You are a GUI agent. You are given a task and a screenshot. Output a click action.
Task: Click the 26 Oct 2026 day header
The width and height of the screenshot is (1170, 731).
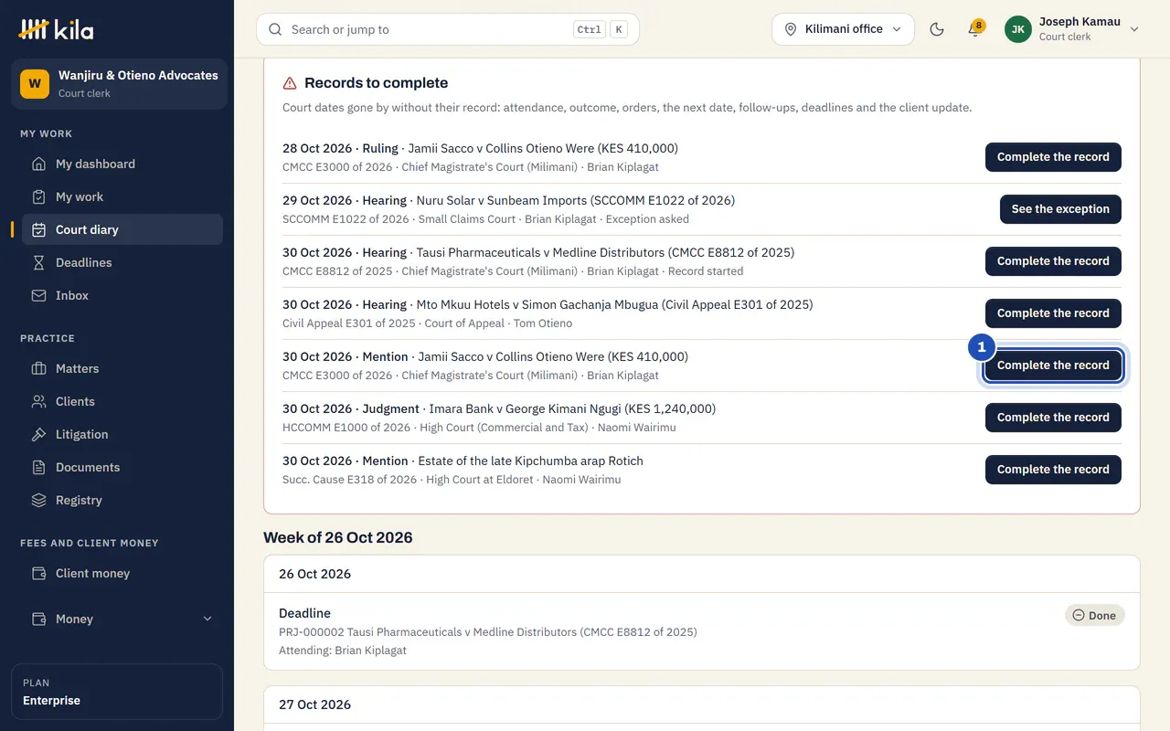[702, 574]
